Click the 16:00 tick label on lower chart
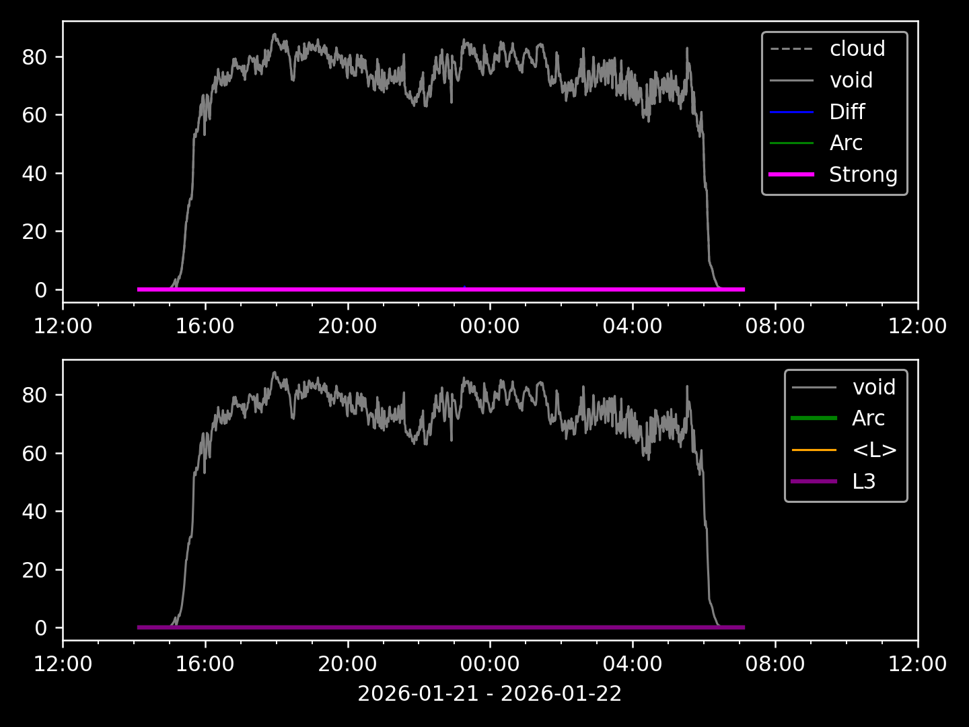The image size is (969, 727). (x=205, y=664)
